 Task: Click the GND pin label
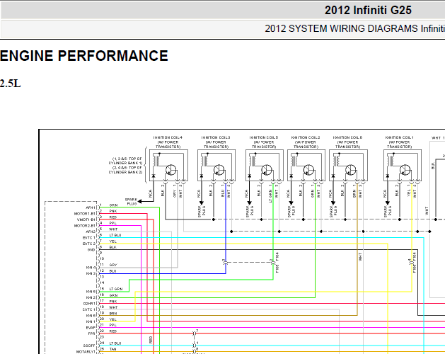(91, 250)
